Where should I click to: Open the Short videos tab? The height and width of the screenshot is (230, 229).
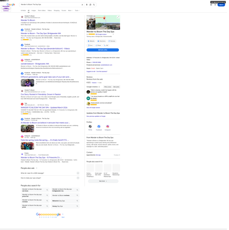pos(42,11)
